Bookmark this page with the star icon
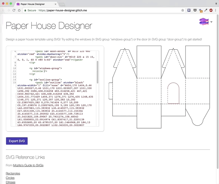Screen dimensions: 219x184 point(182,10)
